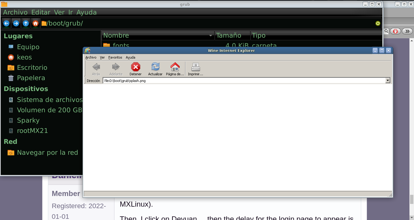
Task: Click the search magnifier in background browser
Action: click(x=387, y=31)
